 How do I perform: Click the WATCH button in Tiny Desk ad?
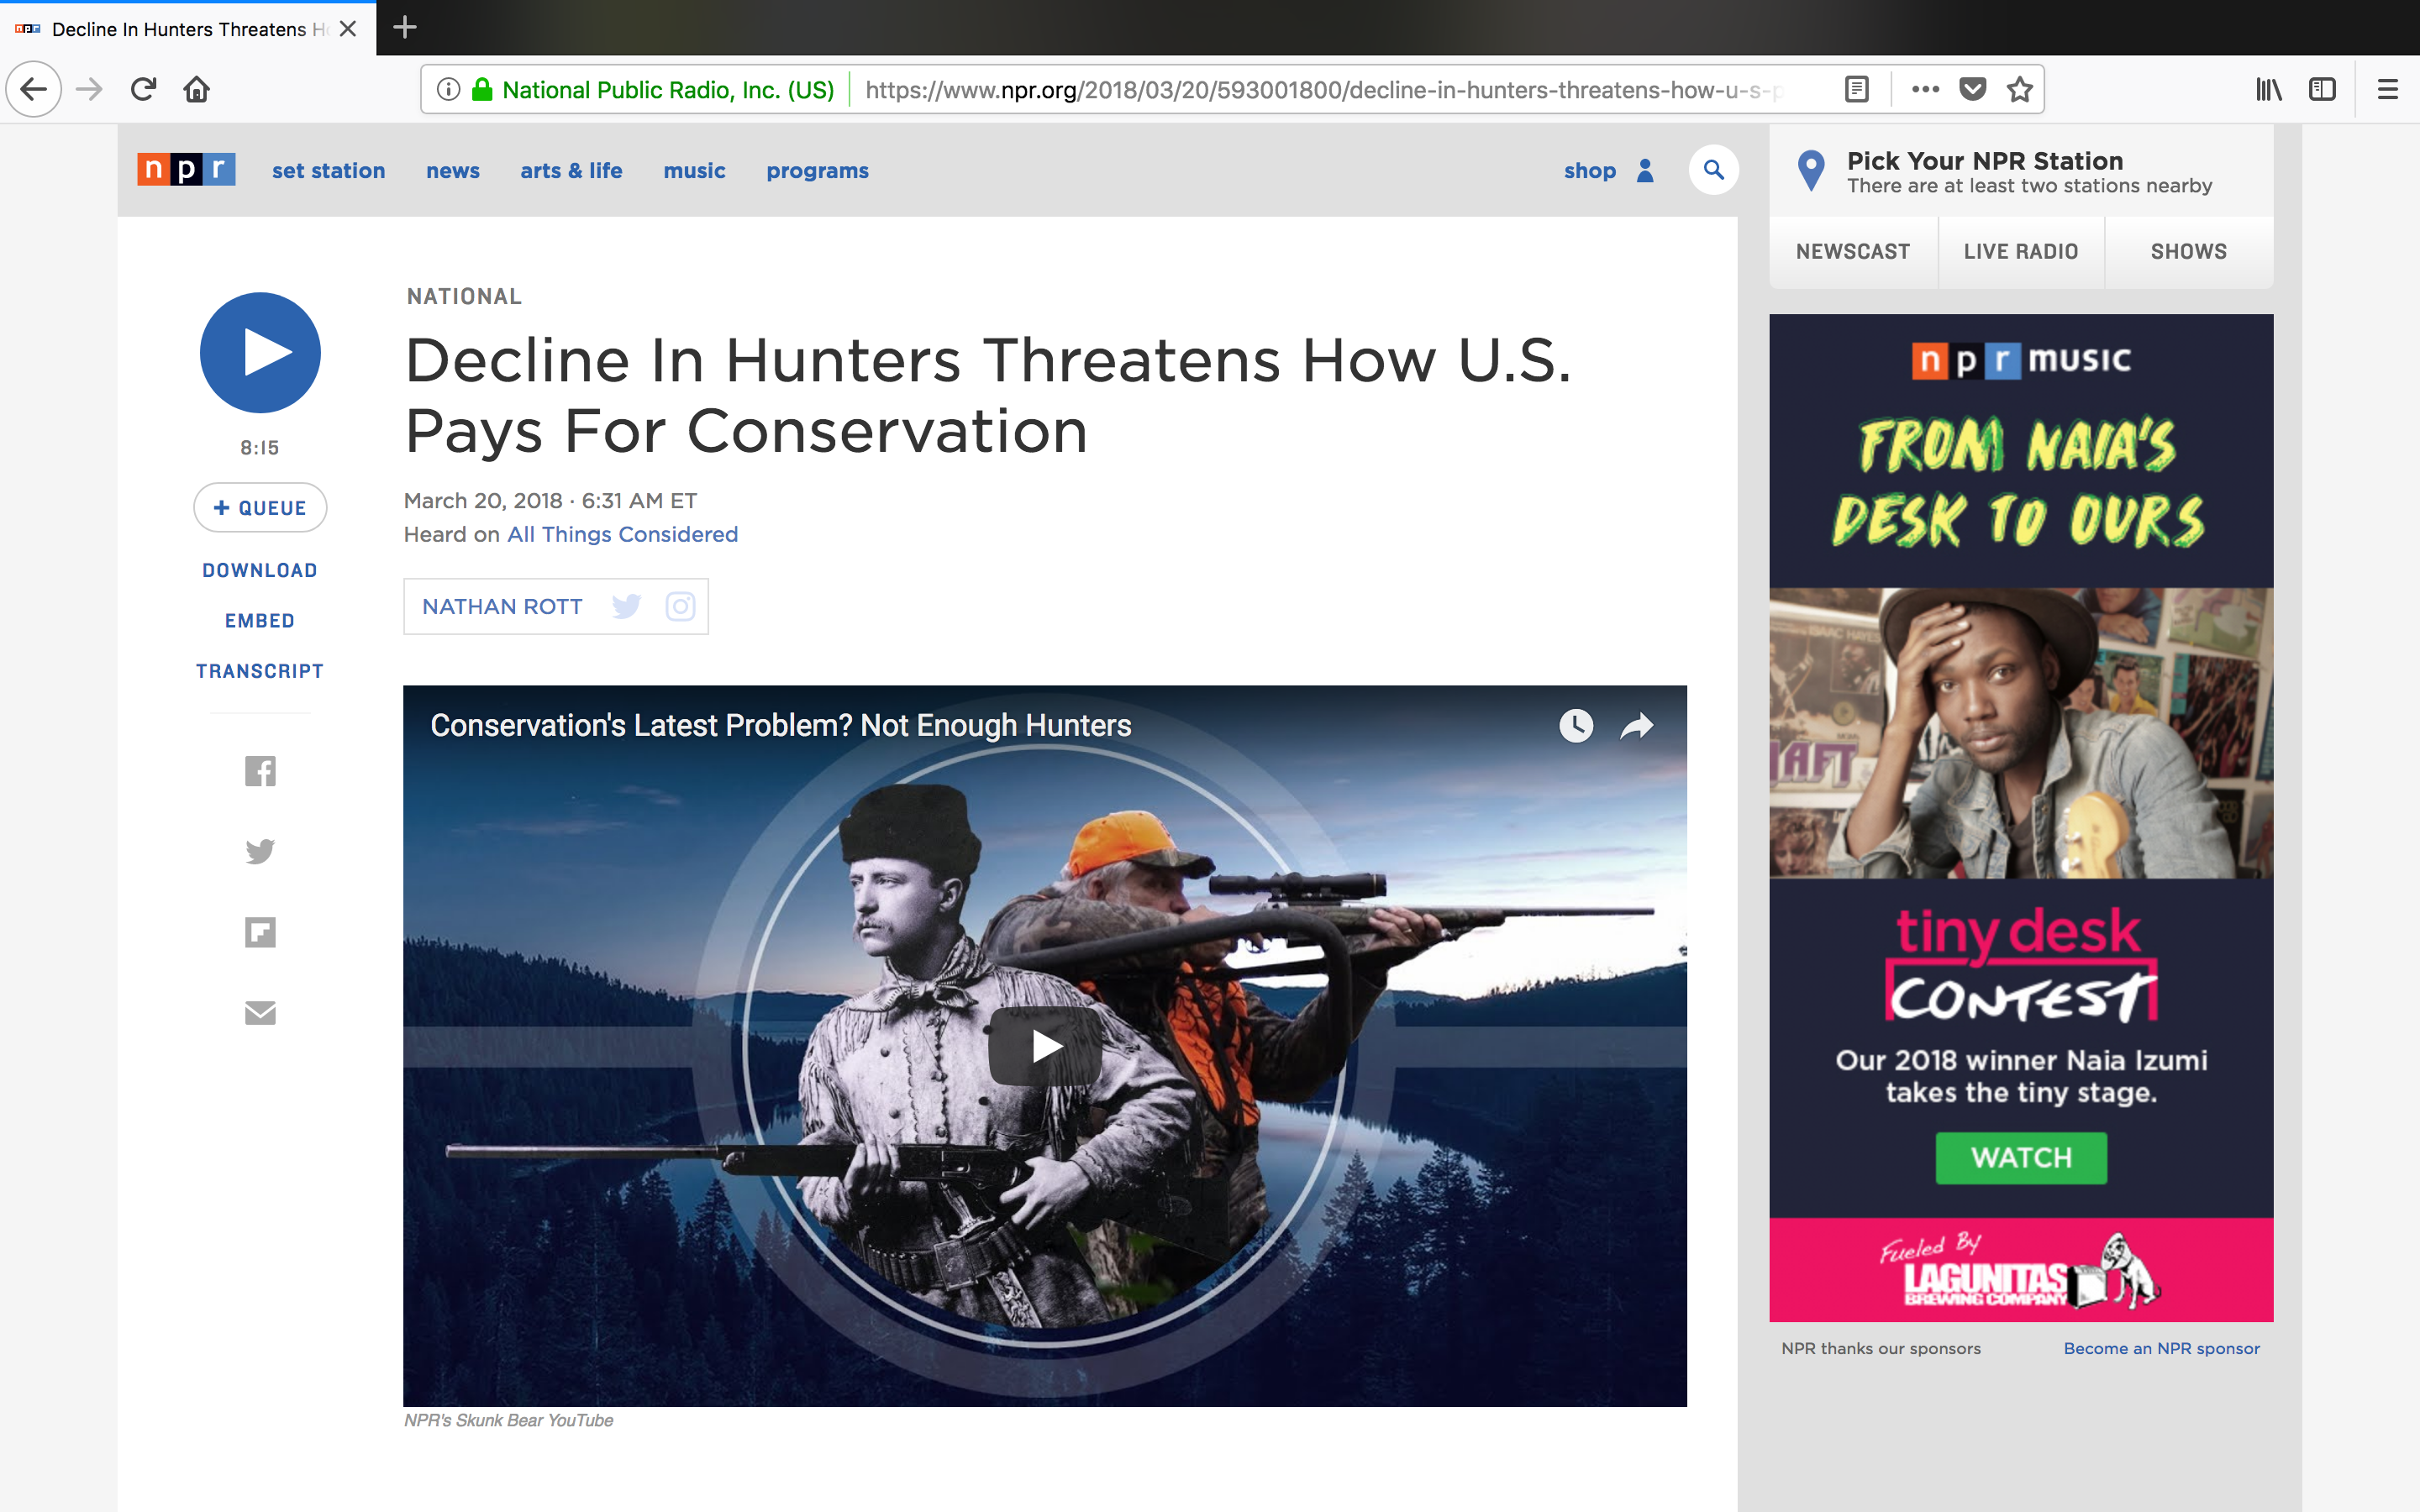(2021, 1158)
